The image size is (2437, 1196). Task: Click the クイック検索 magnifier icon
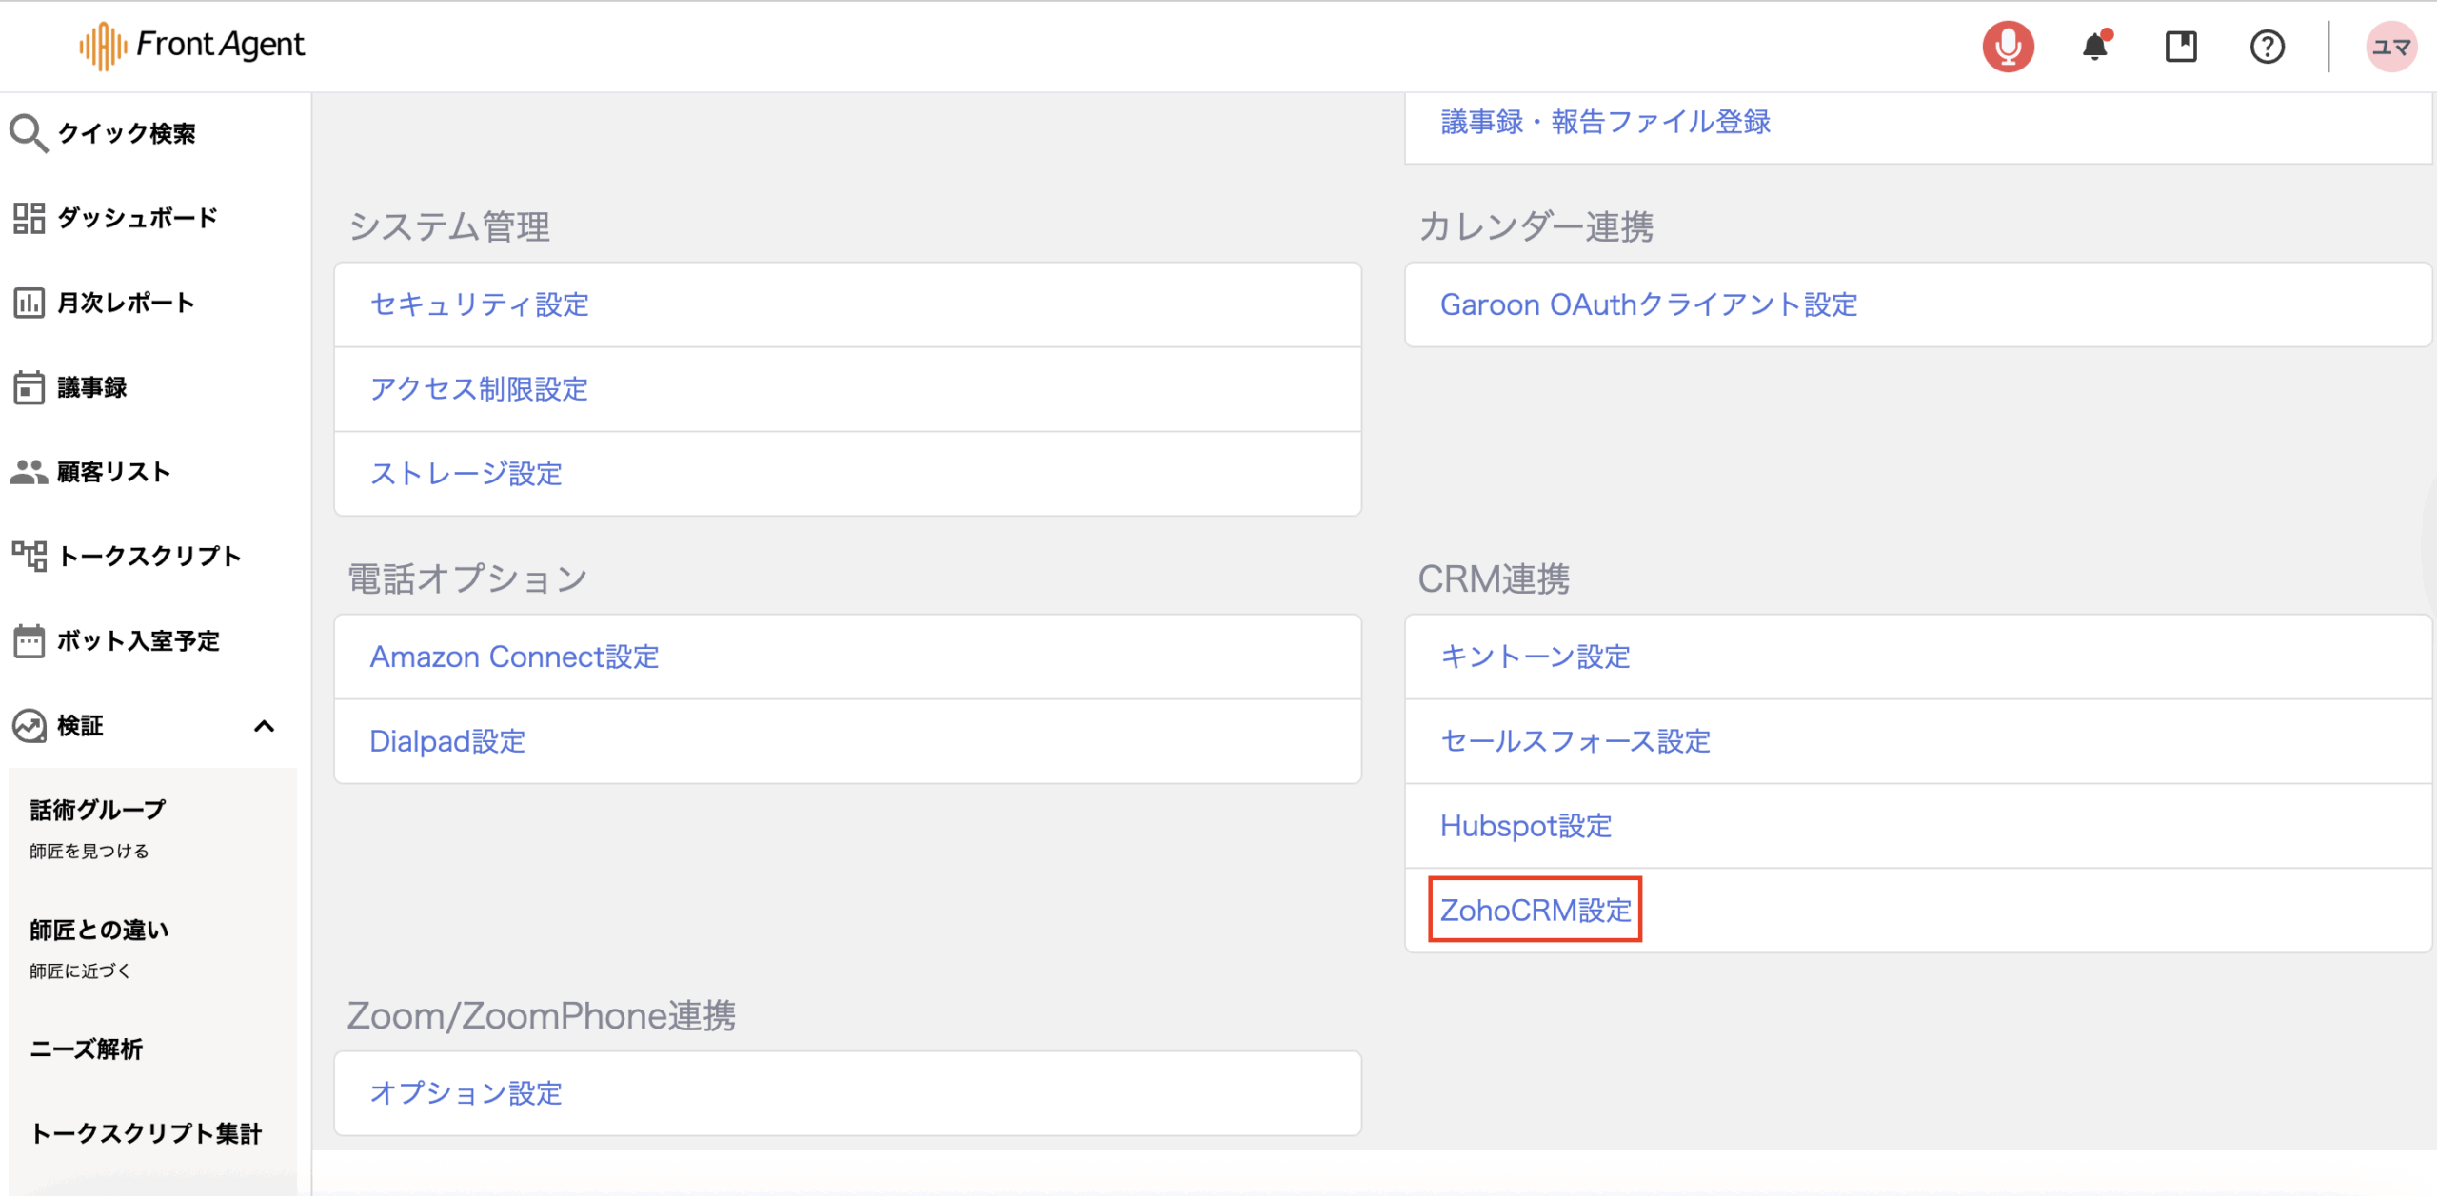coord(29,133)
